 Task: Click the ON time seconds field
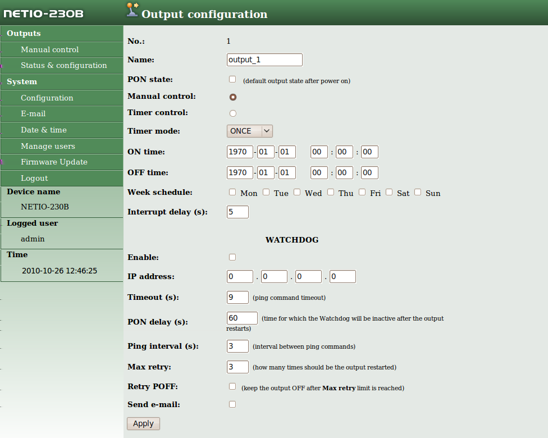(369, 152)
